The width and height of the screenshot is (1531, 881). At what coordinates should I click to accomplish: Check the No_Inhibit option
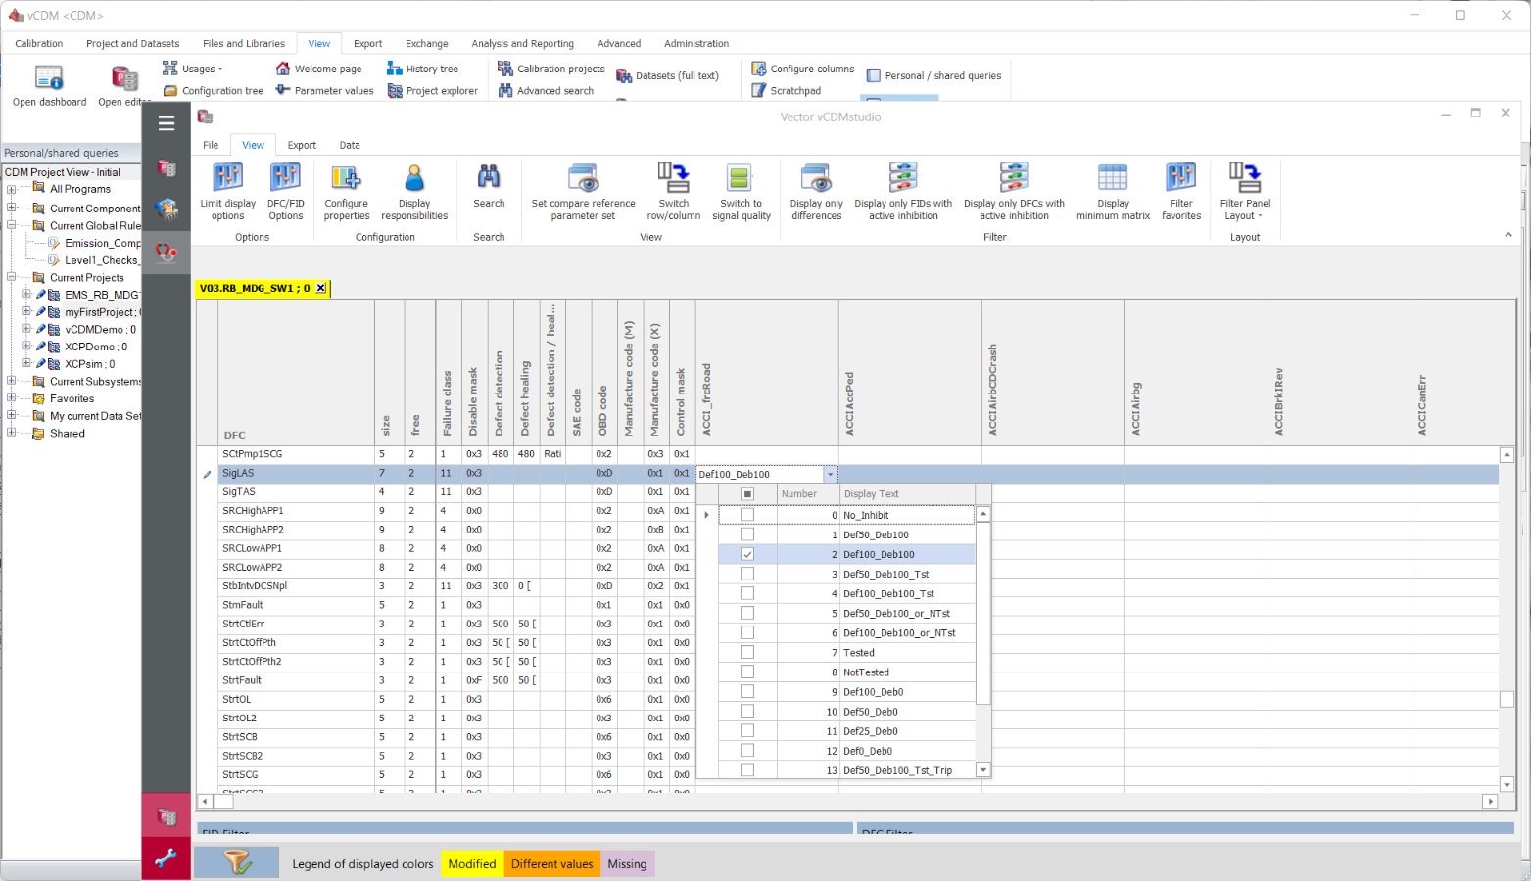[747, 515]
